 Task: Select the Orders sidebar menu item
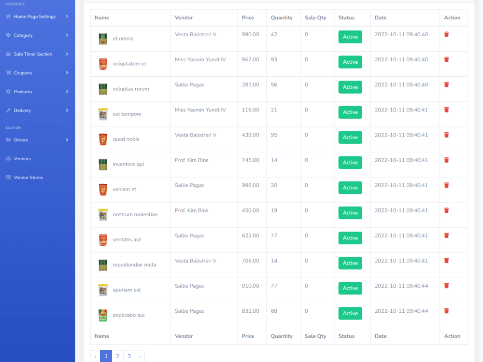pos(37,140)
